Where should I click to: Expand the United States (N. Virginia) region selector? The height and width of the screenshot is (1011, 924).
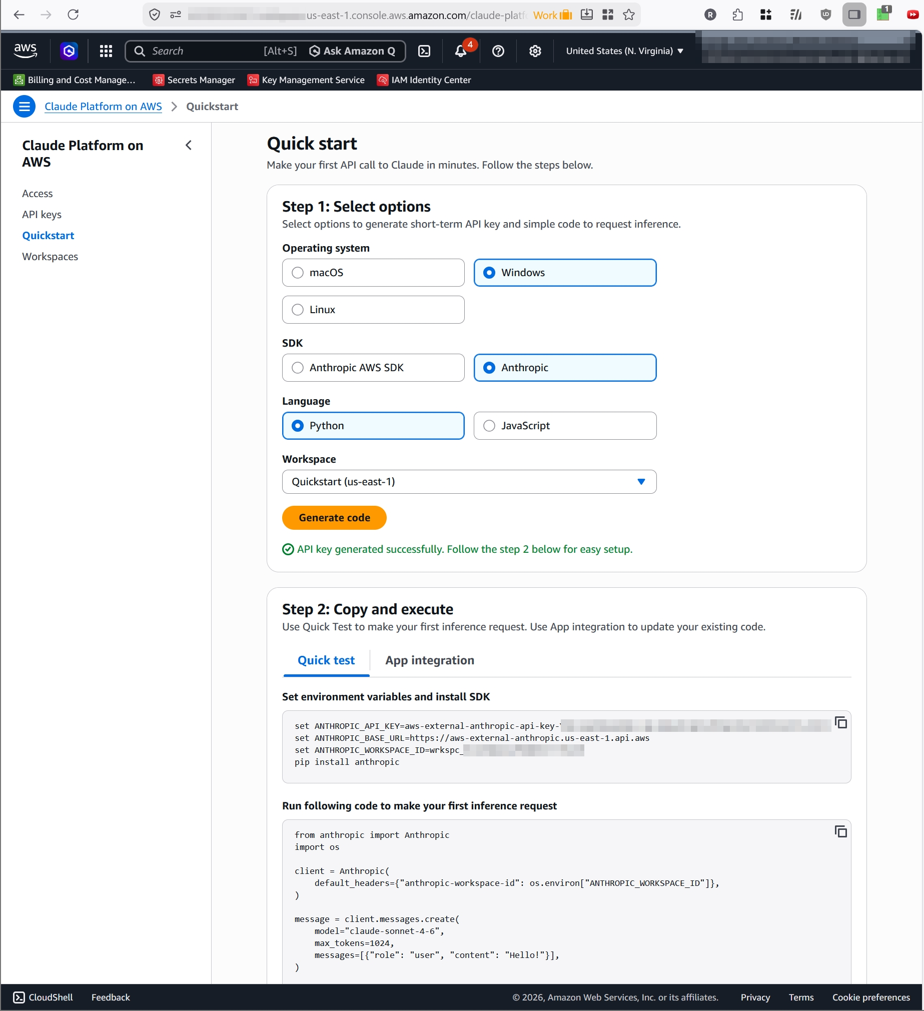(624, 51)
